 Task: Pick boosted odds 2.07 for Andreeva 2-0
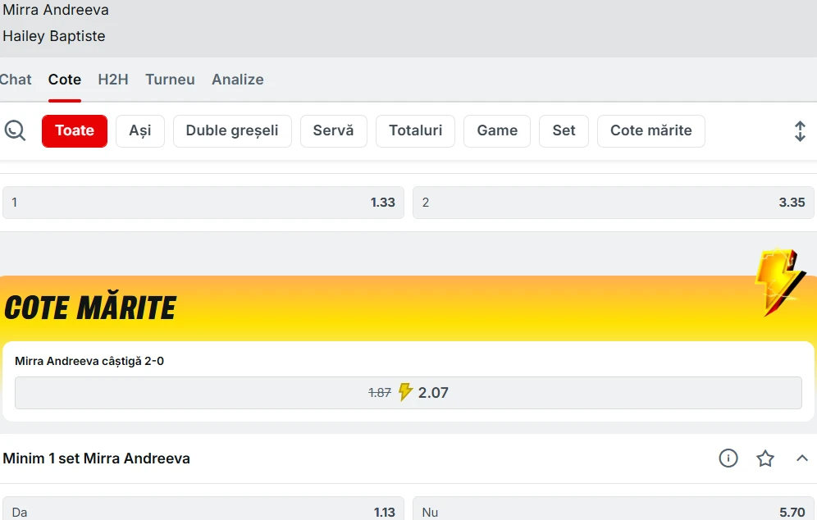coord(408,393)
